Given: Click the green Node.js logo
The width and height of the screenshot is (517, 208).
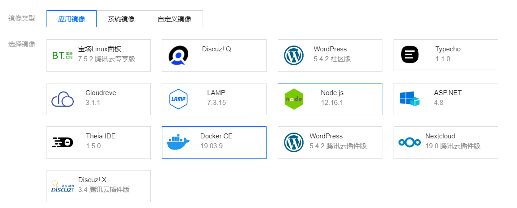Looking at the screenshot, I should pyautogui.click(x=294, y=99).
